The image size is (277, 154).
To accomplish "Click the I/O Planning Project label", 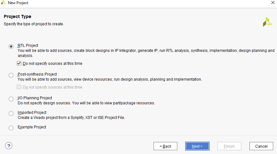I will click(35, 98).
